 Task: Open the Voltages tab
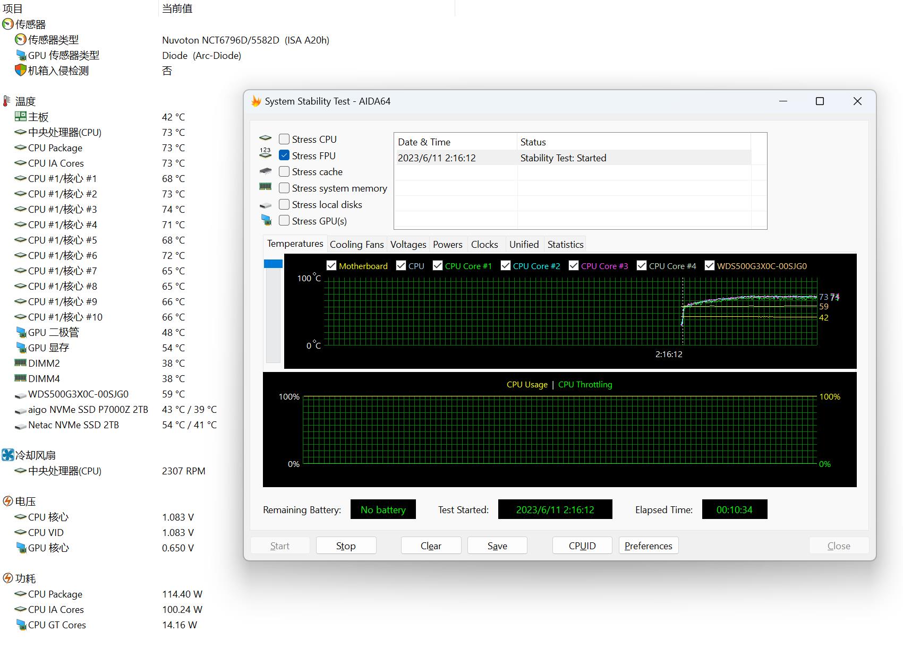pyautogui.click(x=408, y=245)
